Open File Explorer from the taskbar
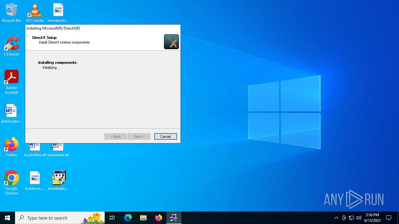 click(x=143, y=218)
